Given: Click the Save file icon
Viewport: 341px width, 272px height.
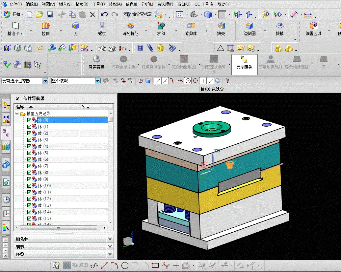Looking at the screenshot, I should (49, 14).
